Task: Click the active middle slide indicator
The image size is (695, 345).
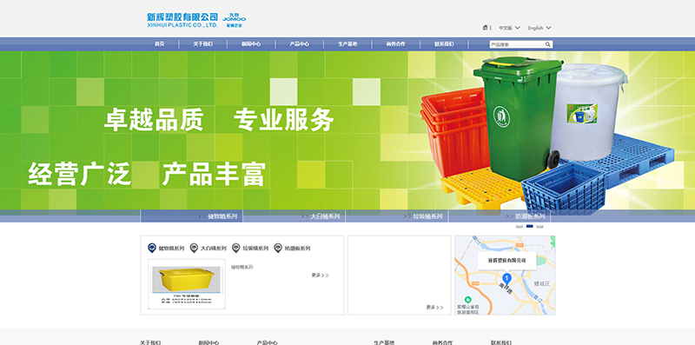Action: (x=530, y=226)
